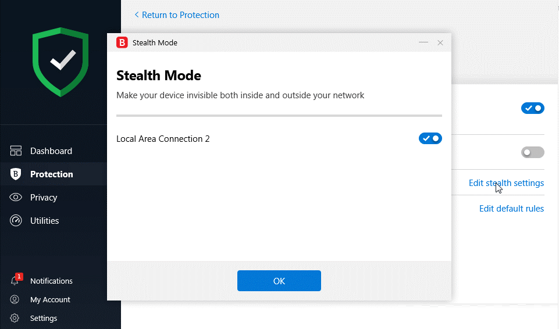Disable the enabled blue toggle behind the dialog
Screen dimensions: 559x329
533,108
